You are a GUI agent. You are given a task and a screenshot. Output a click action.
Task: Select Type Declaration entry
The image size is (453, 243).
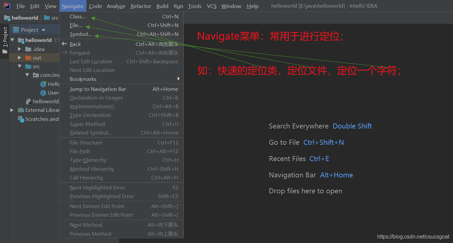coord(122,115)
